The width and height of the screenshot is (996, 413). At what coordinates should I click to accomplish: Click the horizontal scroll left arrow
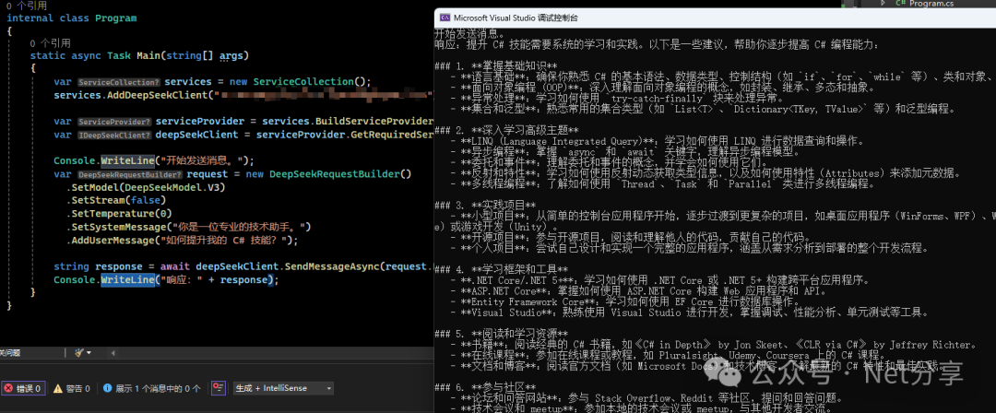(x=113, y=353)
